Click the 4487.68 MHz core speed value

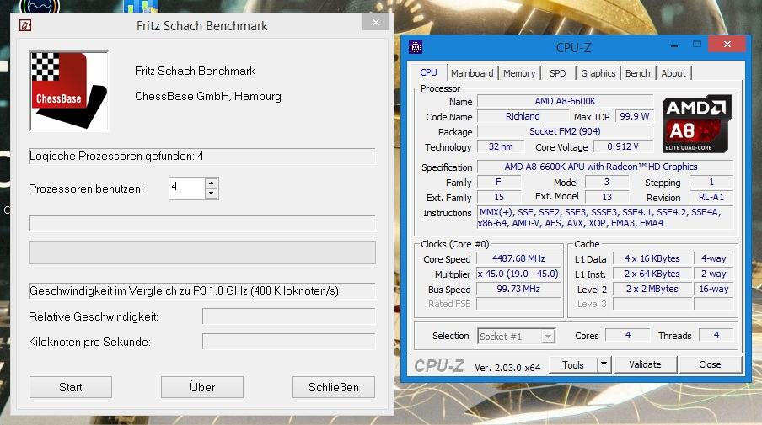518,258
